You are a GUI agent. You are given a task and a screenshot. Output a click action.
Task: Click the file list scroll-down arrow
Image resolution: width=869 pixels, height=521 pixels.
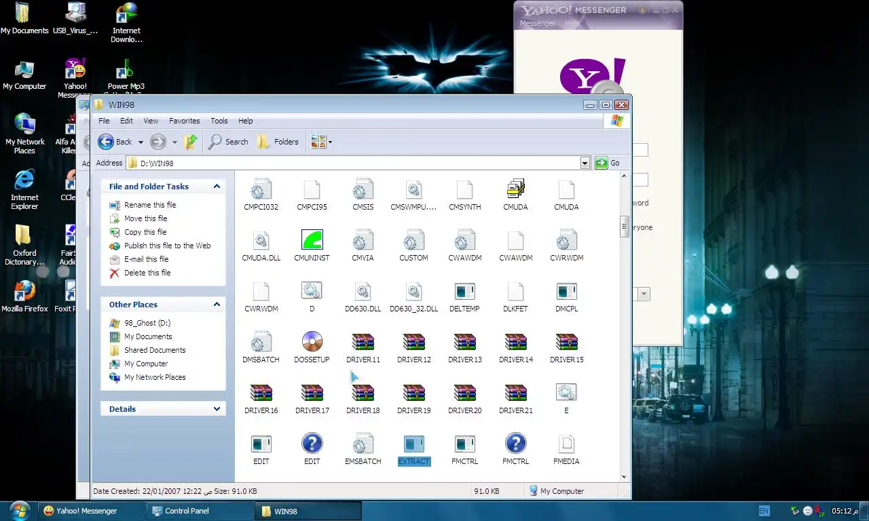point(624,477)
